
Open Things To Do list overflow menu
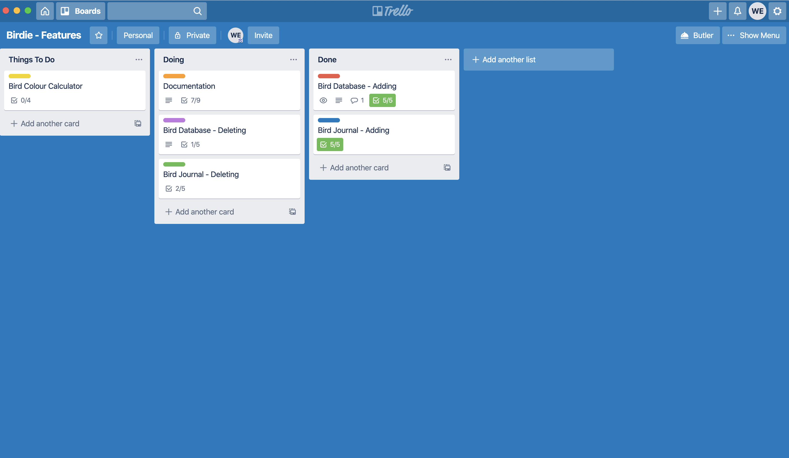(x=139, y=60)
